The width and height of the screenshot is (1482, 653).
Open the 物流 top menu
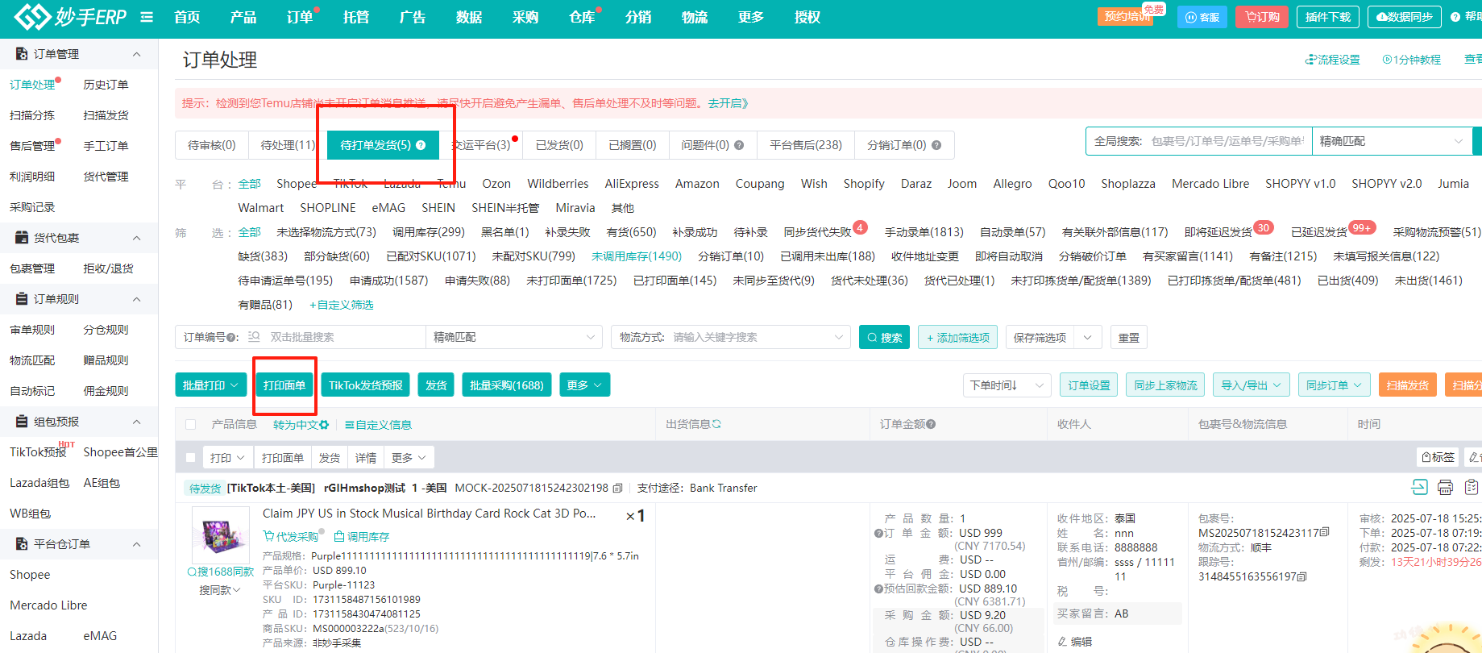[x=695, y=17]
